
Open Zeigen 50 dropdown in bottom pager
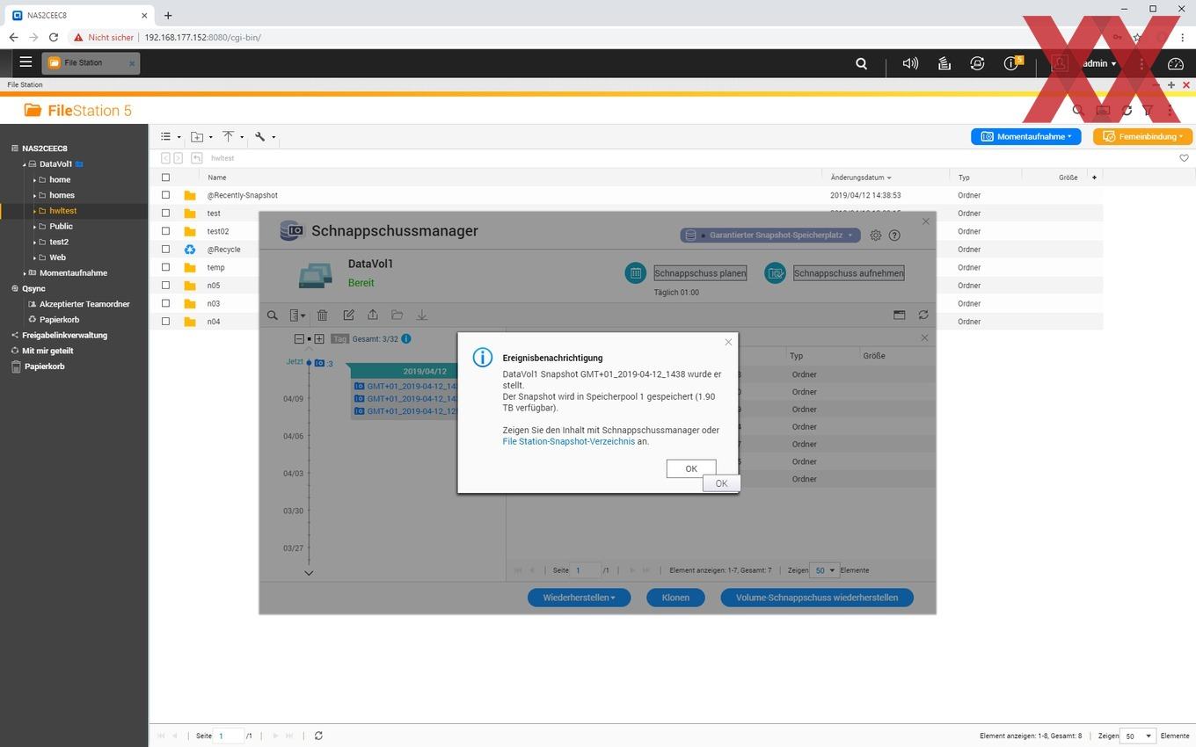click(1136, 736)
